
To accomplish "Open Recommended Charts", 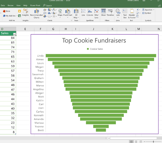I will (36, 14).
